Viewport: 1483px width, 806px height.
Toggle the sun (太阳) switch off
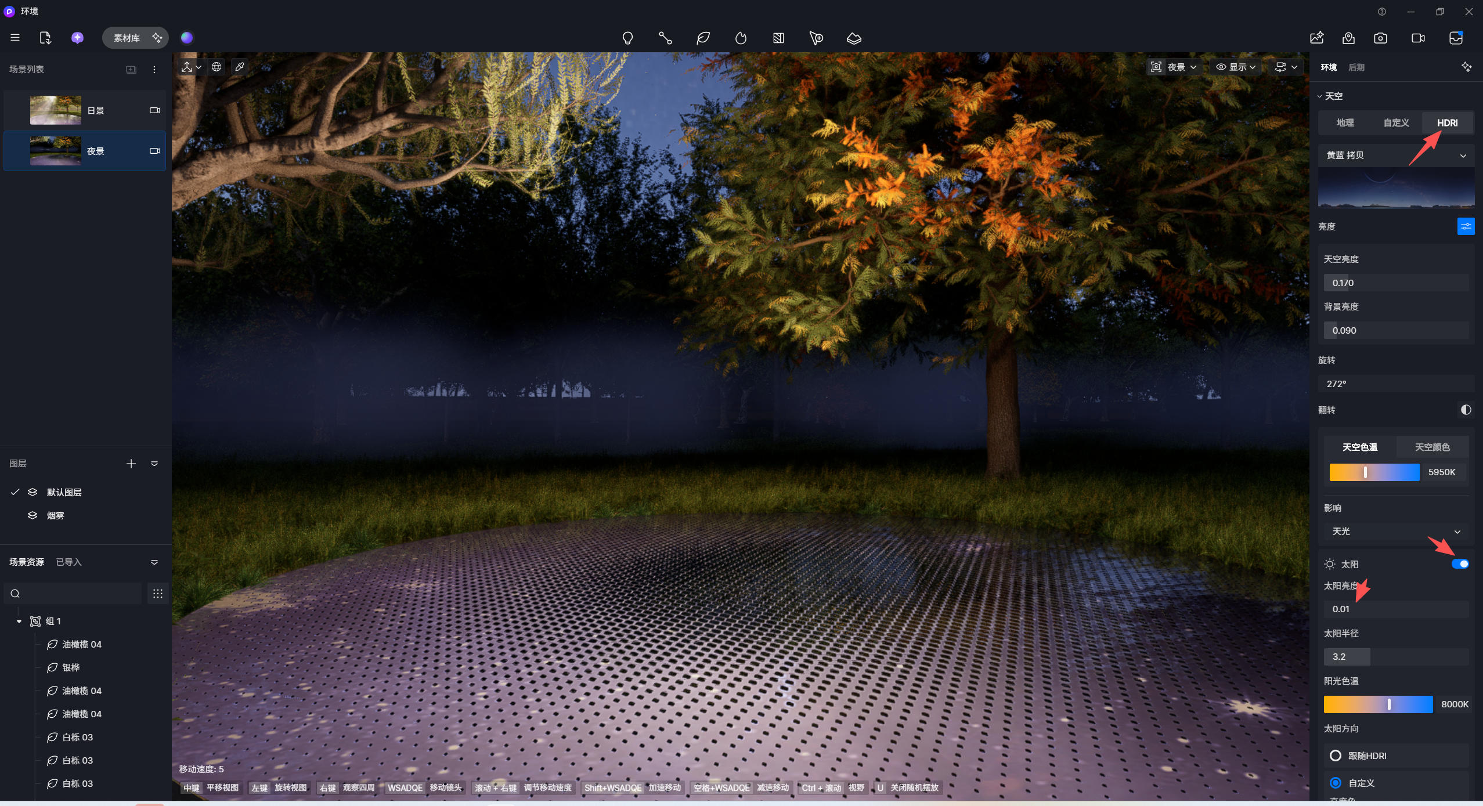click(x=1460, y=564)
